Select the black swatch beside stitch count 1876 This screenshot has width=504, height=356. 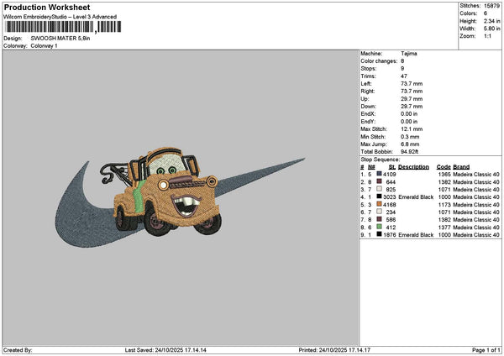[x=380, y=234]
